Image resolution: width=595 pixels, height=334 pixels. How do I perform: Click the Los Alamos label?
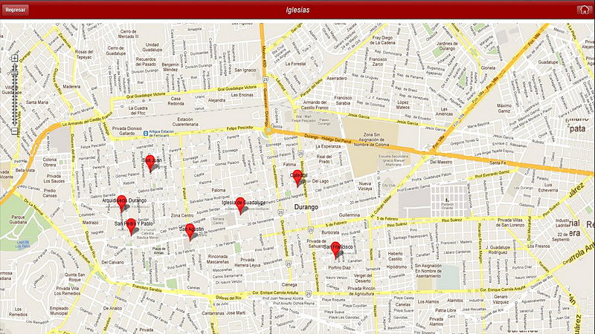pos(428,302)
